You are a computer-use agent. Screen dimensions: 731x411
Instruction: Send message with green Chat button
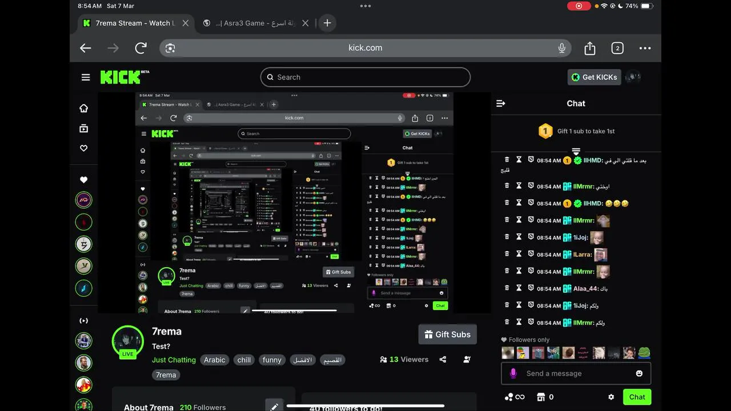coord(637,397)
